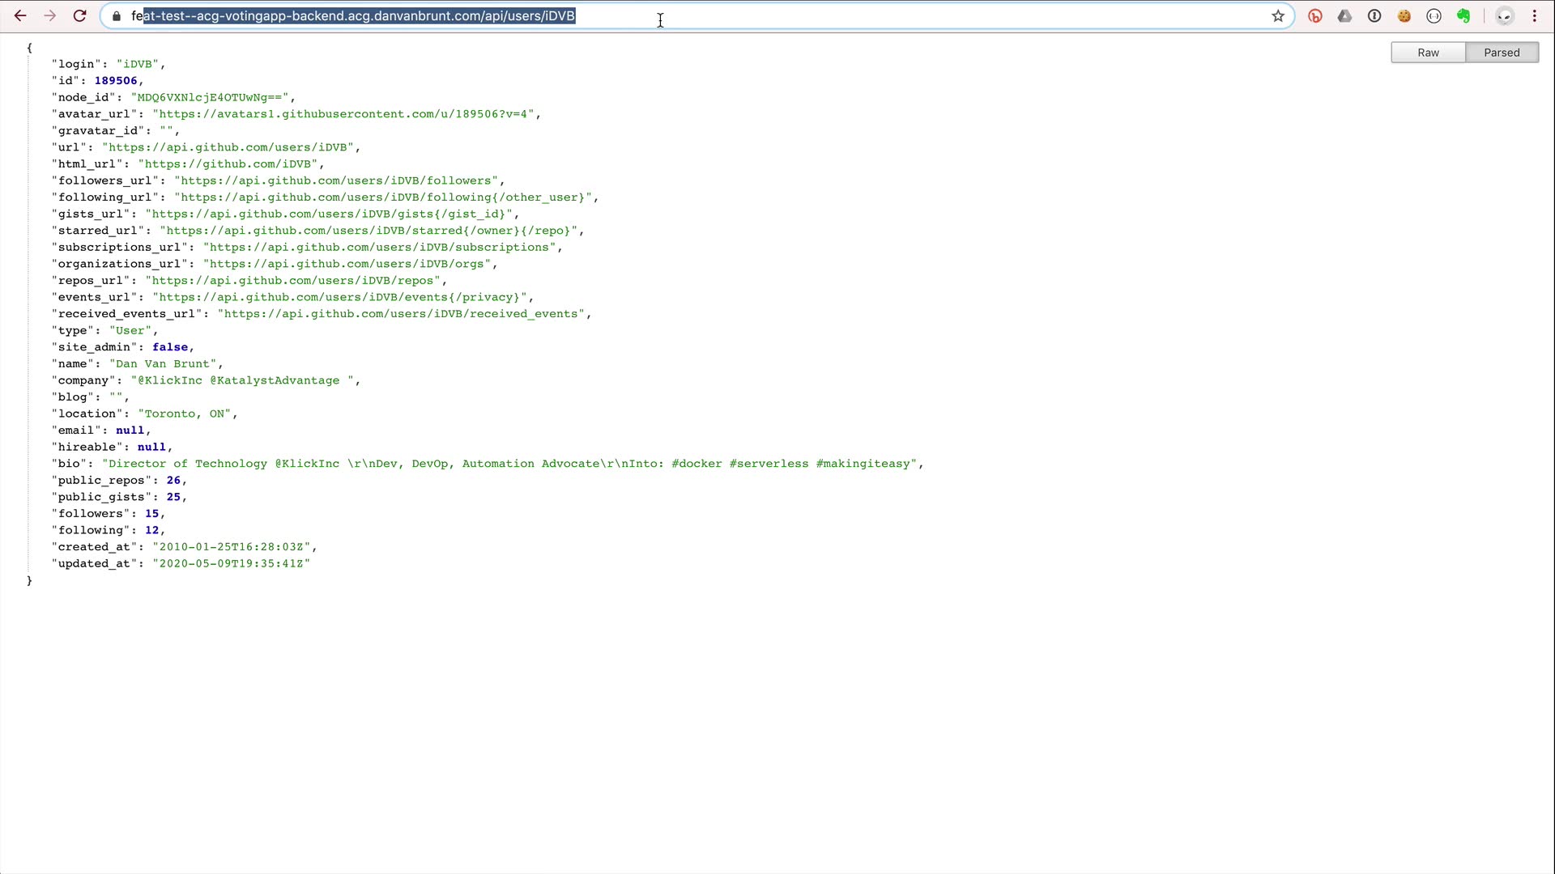Click the bio text value

tap(510, 464)
